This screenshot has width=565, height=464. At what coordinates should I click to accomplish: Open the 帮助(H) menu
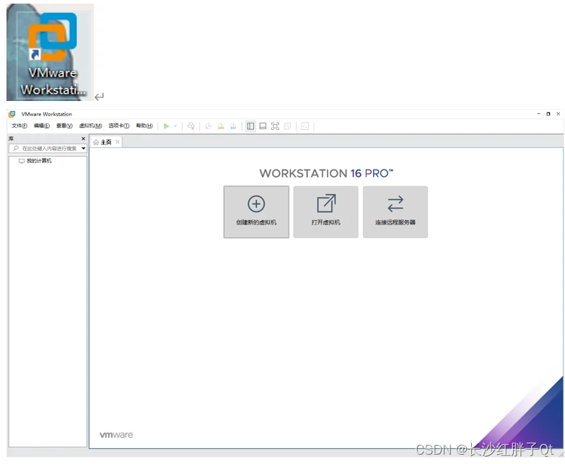point(144,126)
